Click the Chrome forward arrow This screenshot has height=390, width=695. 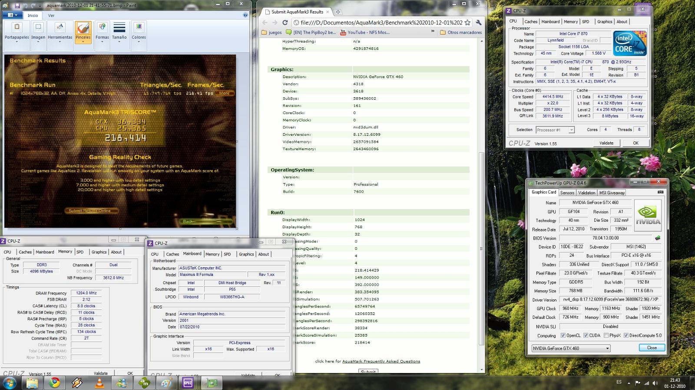275,23
